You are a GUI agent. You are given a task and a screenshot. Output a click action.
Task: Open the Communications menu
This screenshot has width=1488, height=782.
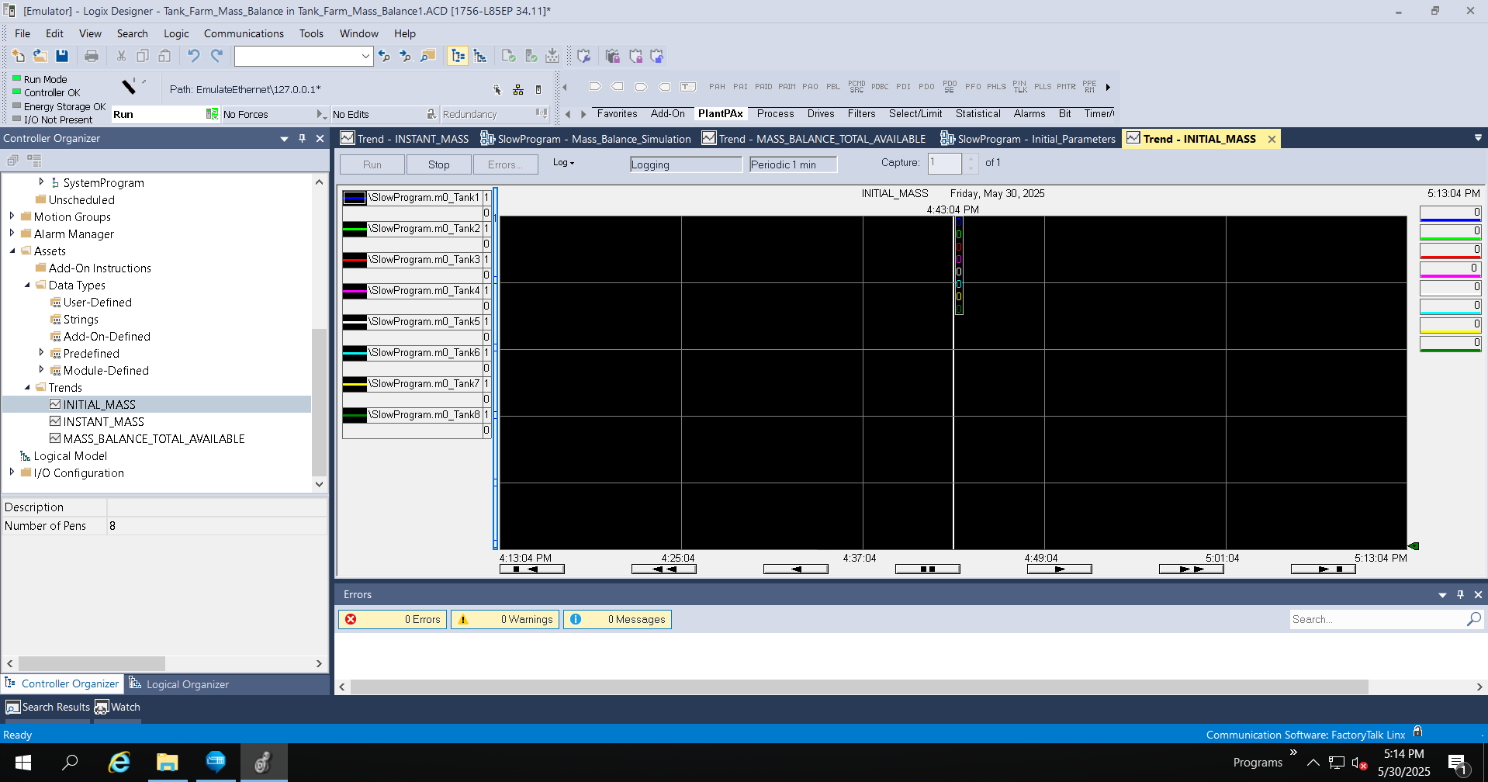(244, 33)
